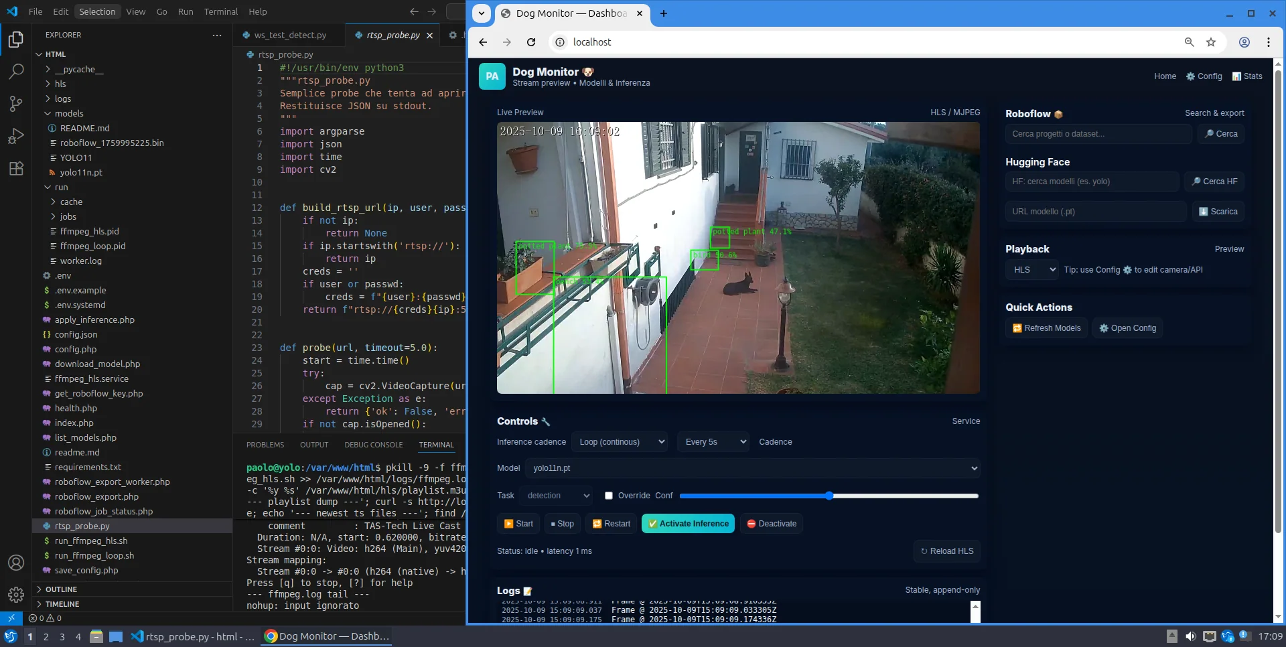Open the Model dropdown showing yolo11n.pt
Image resolution: width=1286 pixels, height=647 pixels.
(752, 468)
